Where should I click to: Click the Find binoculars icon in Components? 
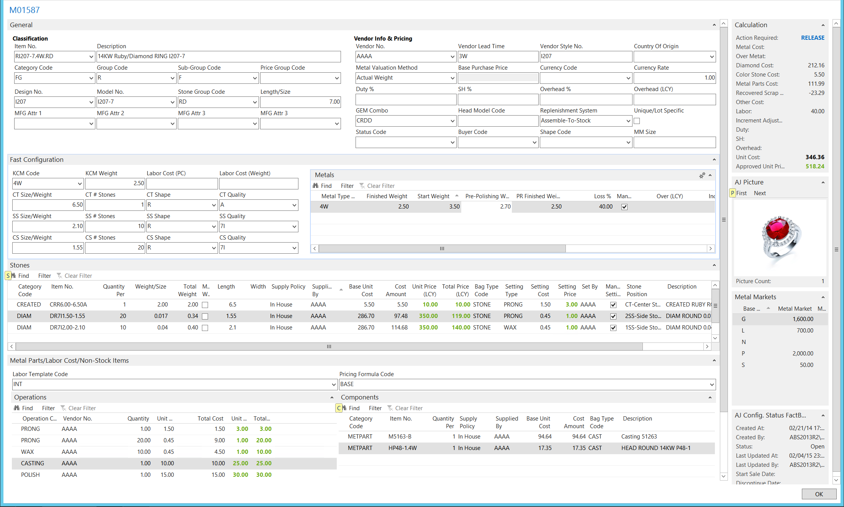(344, 408)
